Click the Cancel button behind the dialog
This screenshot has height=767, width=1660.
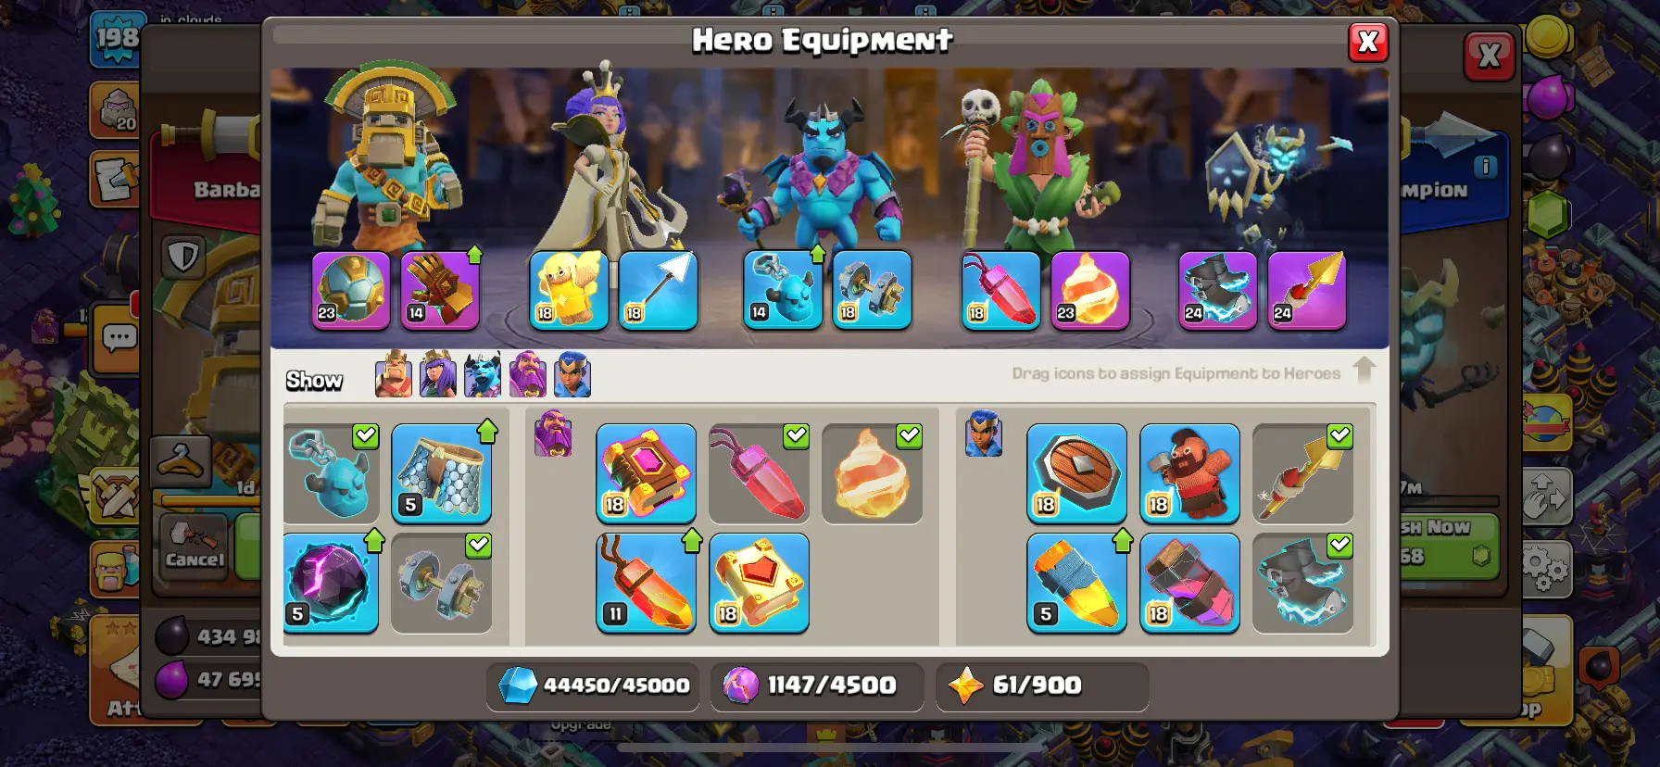tap(195, 547)
